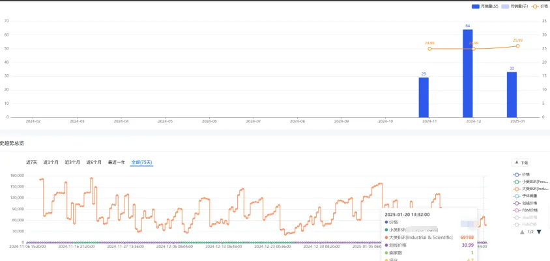550x261 pixels.
Task: Toggle the 划线价格 legend series
Action: pos(524,203)
